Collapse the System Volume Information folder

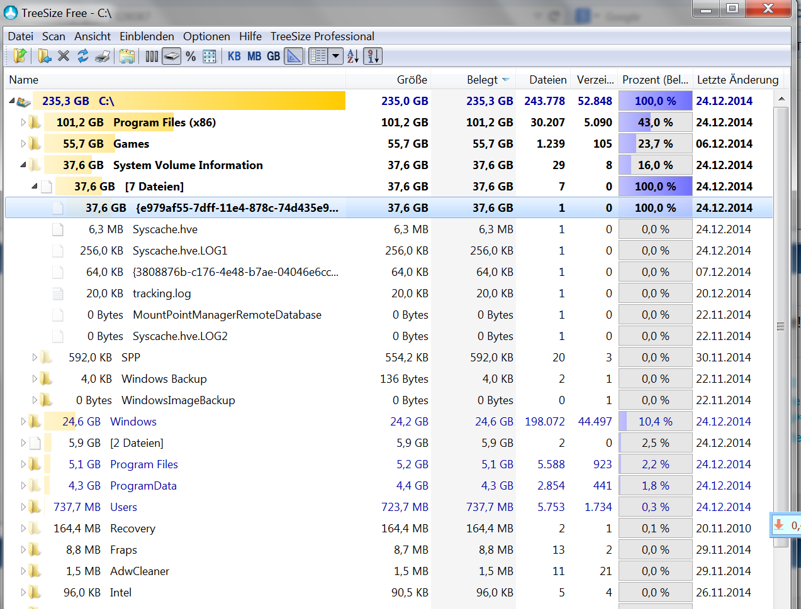pos(23,165)
